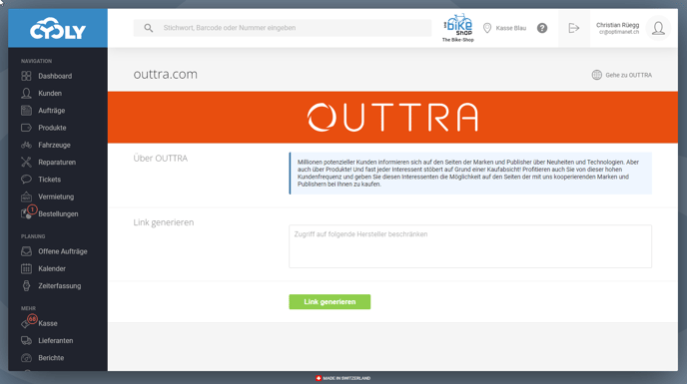Click the Kasse Blau location pin icon
The image size is (687, 384).
(486, 28)
